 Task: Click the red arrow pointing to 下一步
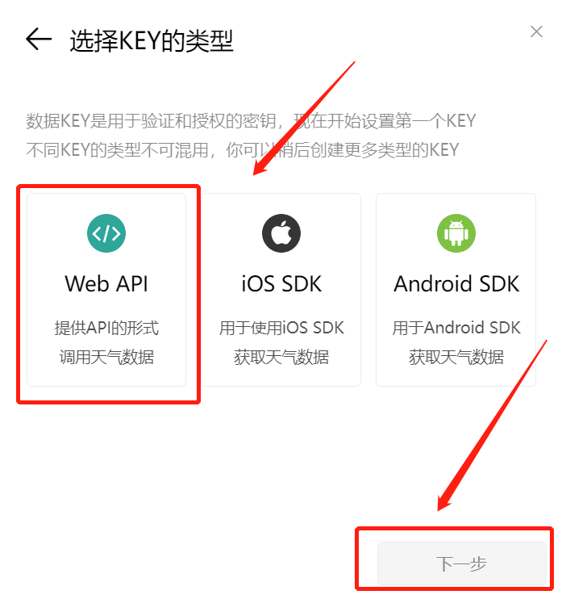[493, 425]
